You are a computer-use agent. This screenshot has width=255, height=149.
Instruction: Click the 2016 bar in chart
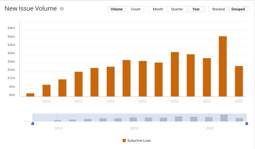coord(143,79)
